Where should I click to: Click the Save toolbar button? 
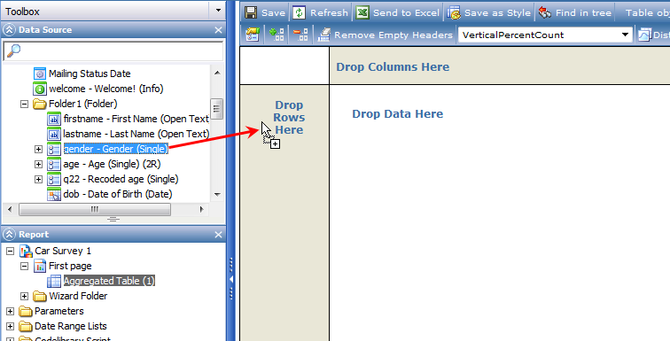(x=265, y=12)
